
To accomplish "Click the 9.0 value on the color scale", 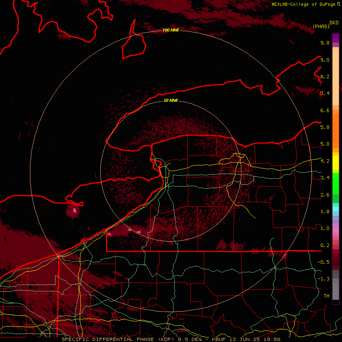I will [325, 60].
